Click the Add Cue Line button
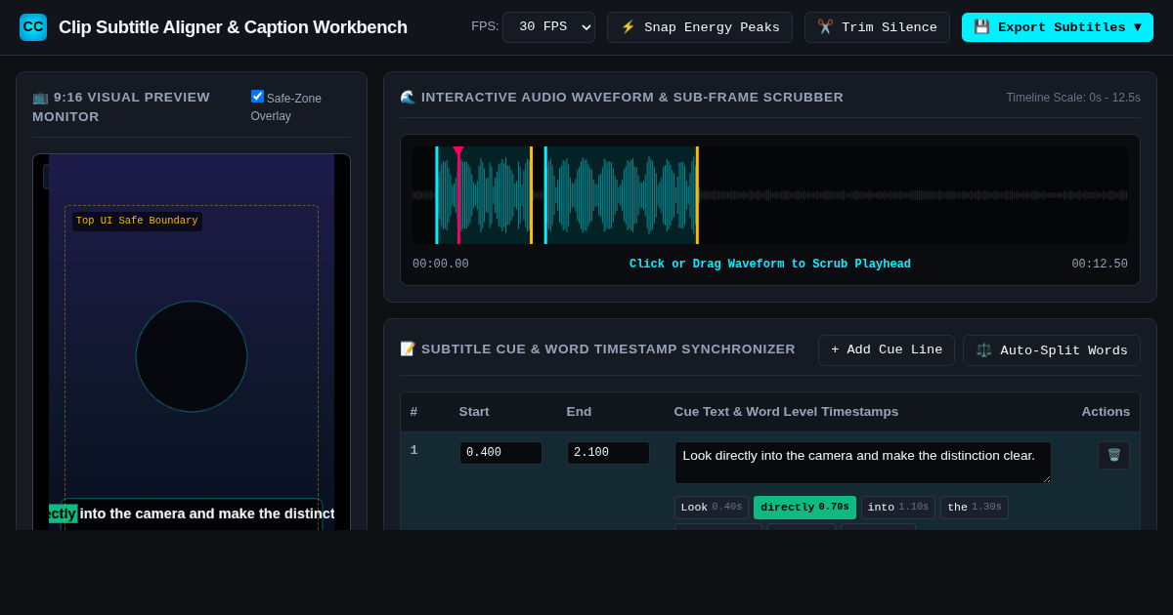The image size is (1173, 615). [x=887, y=350]
